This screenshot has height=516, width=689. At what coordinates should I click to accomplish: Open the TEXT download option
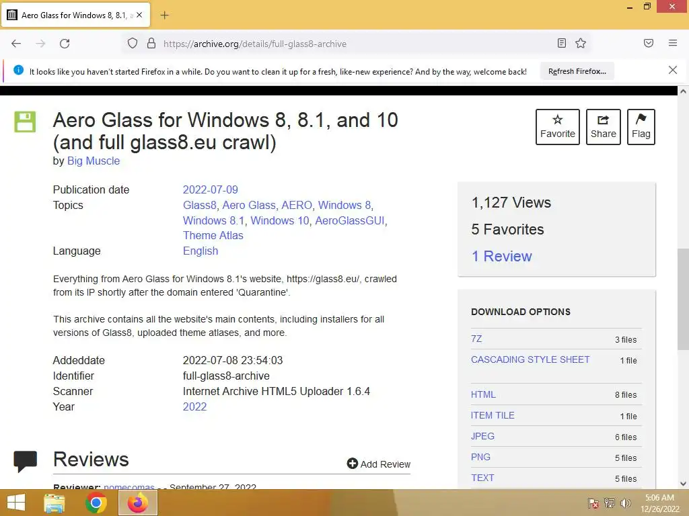(482, 478)
